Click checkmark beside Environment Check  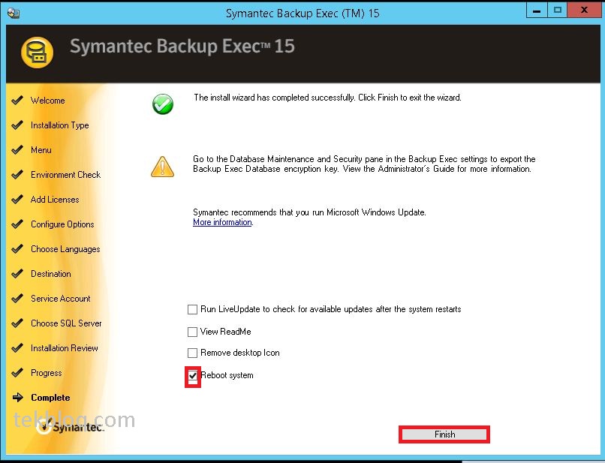(17, 175)
